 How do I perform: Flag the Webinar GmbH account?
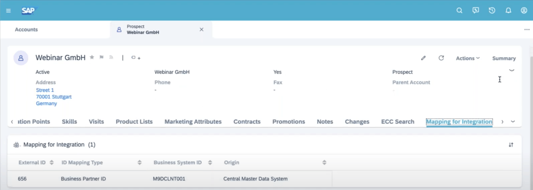pos(102,58)
